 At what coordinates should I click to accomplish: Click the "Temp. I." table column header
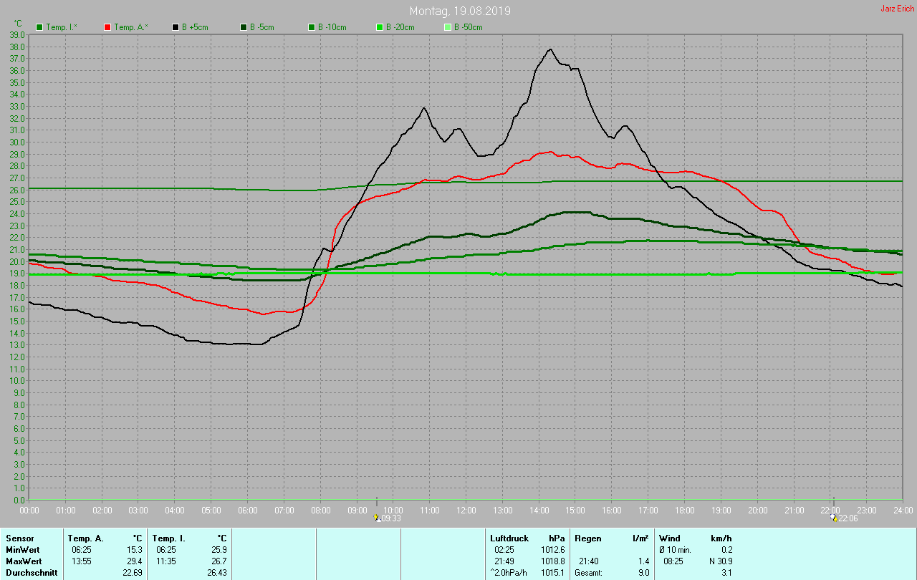tap(169, 538)
